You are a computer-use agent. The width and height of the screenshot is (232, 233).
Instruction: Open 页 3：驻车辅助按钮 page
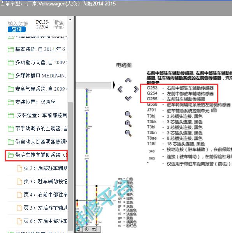click(46, 182)
